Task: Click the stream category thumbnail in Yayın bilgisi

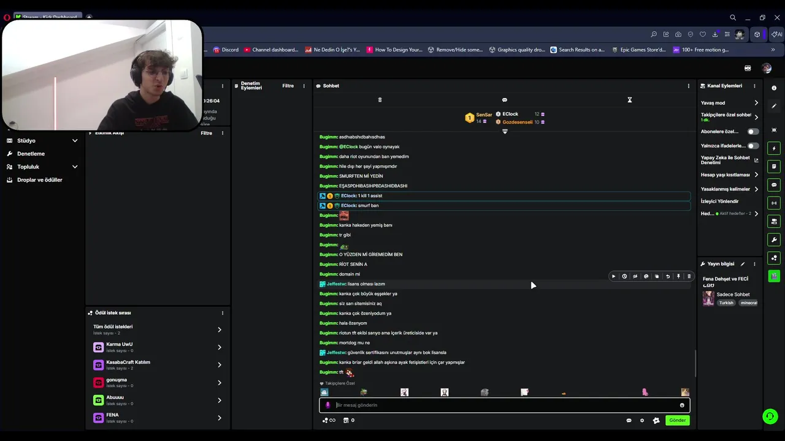Action: click(708, 298)
